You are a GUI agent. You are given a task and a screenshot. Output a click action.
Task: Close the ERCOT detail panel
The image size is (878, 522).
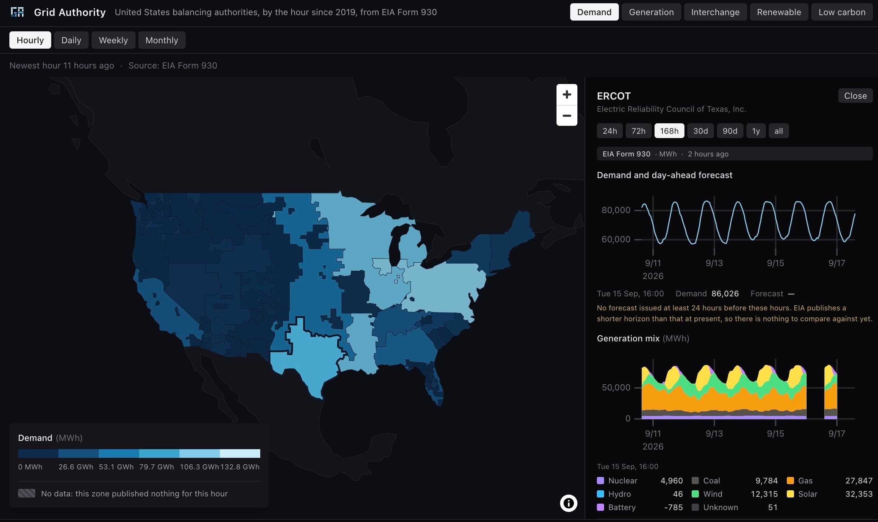click(855, 96)
